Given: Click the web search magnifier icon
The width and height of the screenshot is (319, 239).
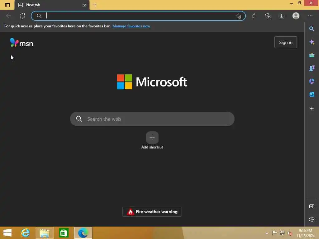Looking at the screenshot, I should coord(79,119).
